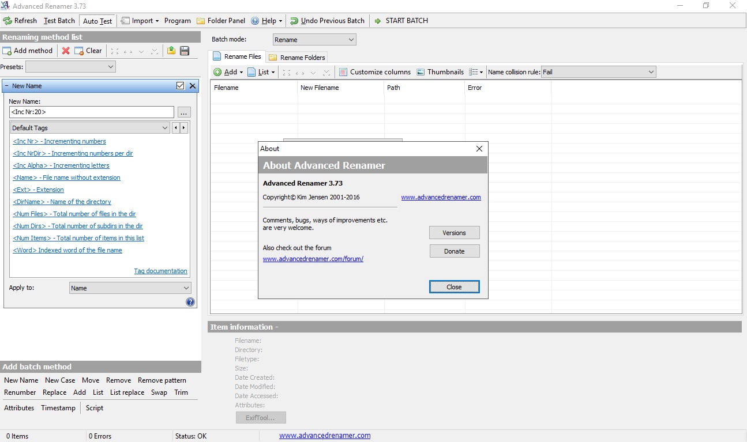Open the advancedrenamer.com/forum/ link
This screenshot has height=442, width=747.
coord(313,259)
